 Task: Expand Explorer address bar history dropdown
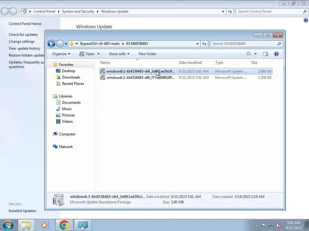coord(197,44)
